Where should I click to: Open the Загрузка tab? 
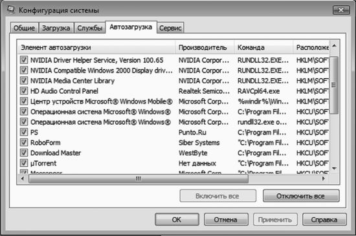pyautogui.click(x=56, y=28)
